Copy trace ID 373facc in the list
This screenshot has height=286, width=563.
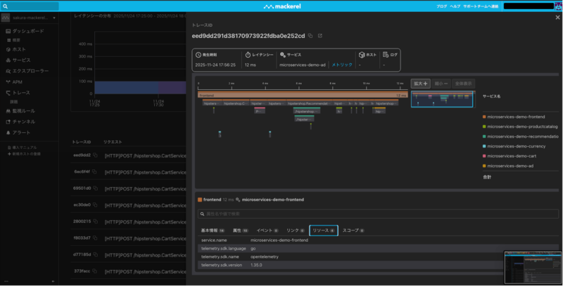94,271
